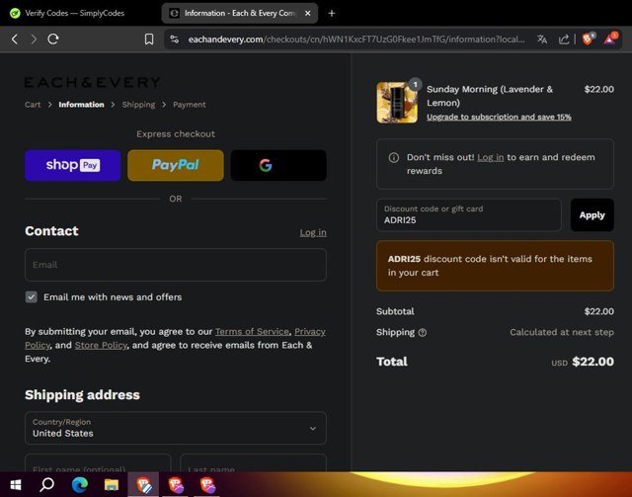This screenshot has width=632, height=497.
Task: Click the Information breadcrumb step
Action: pyautogui.click(x=81, y=105)
